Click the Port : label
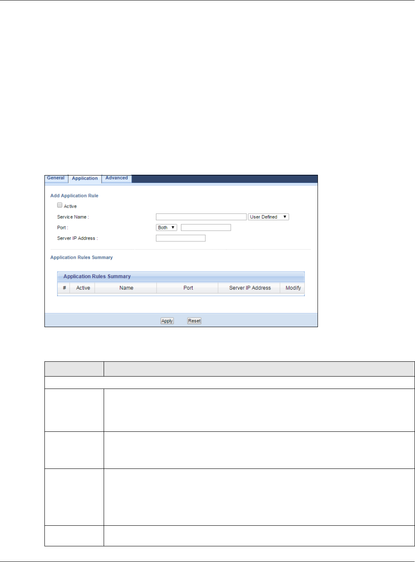 [x=63, y=227]
